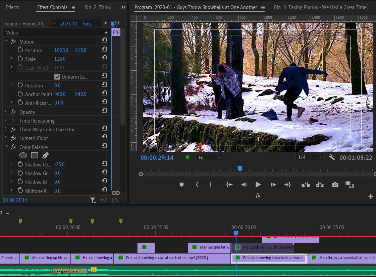The width and height of the screenshot is (376, 277).
Task: Open the source clip dropdown arrow
Action: [54, 23]
